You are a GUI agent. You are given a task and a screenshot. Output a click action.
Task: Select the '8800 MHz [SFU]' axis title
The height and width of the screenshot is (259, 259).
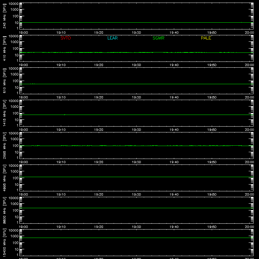pyautogui.click(x=4, y=210)
